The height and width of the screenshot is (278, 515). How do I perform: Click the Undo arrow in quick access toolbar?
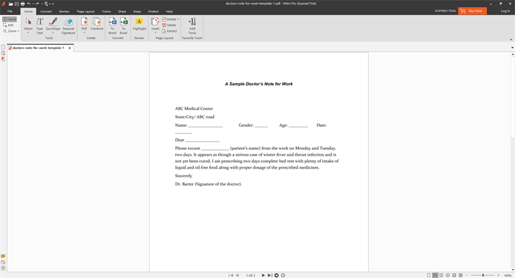pos(28,4)
